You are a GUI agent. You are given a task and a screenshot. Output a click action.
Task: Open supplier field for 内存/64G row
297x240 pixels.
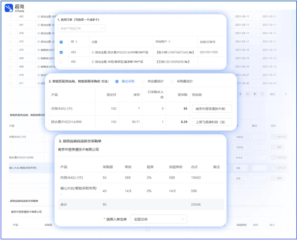click(x=212, y=109)
